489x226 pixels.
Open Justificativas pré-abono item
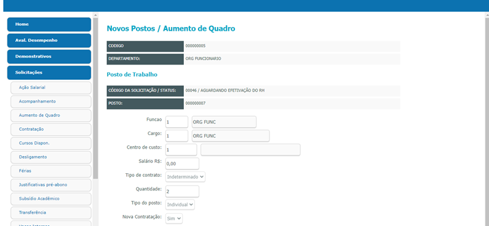click(x=51, y=185)
